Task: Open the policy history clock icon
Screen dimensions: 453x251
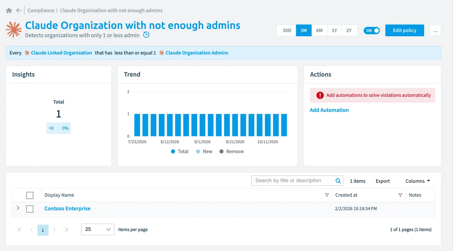Action: coord(146,35)
